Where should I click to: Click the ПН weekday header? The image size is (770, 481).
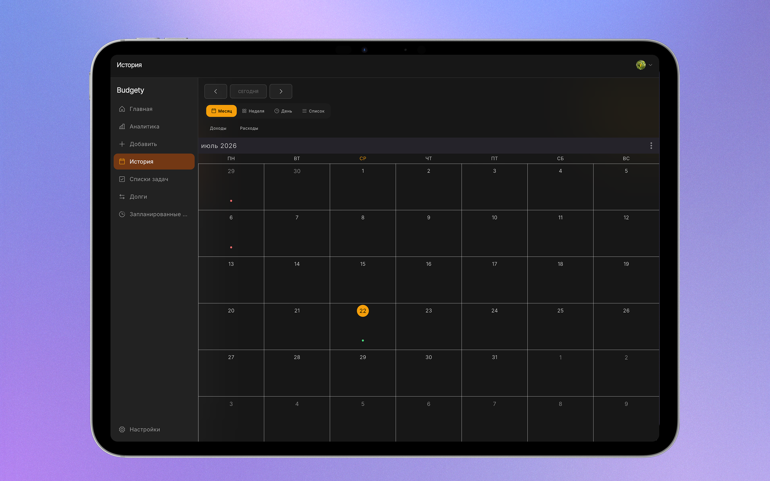tap(231, 158)
